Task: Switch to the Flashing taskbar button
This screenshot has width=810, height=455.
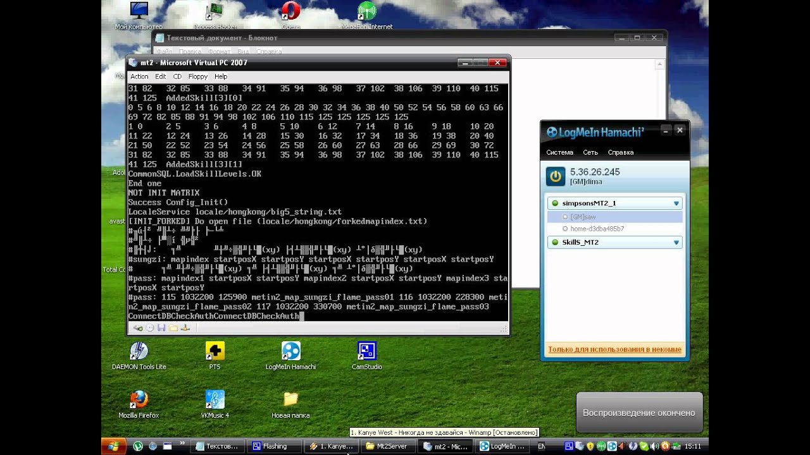Action: (x=275, y=446)
